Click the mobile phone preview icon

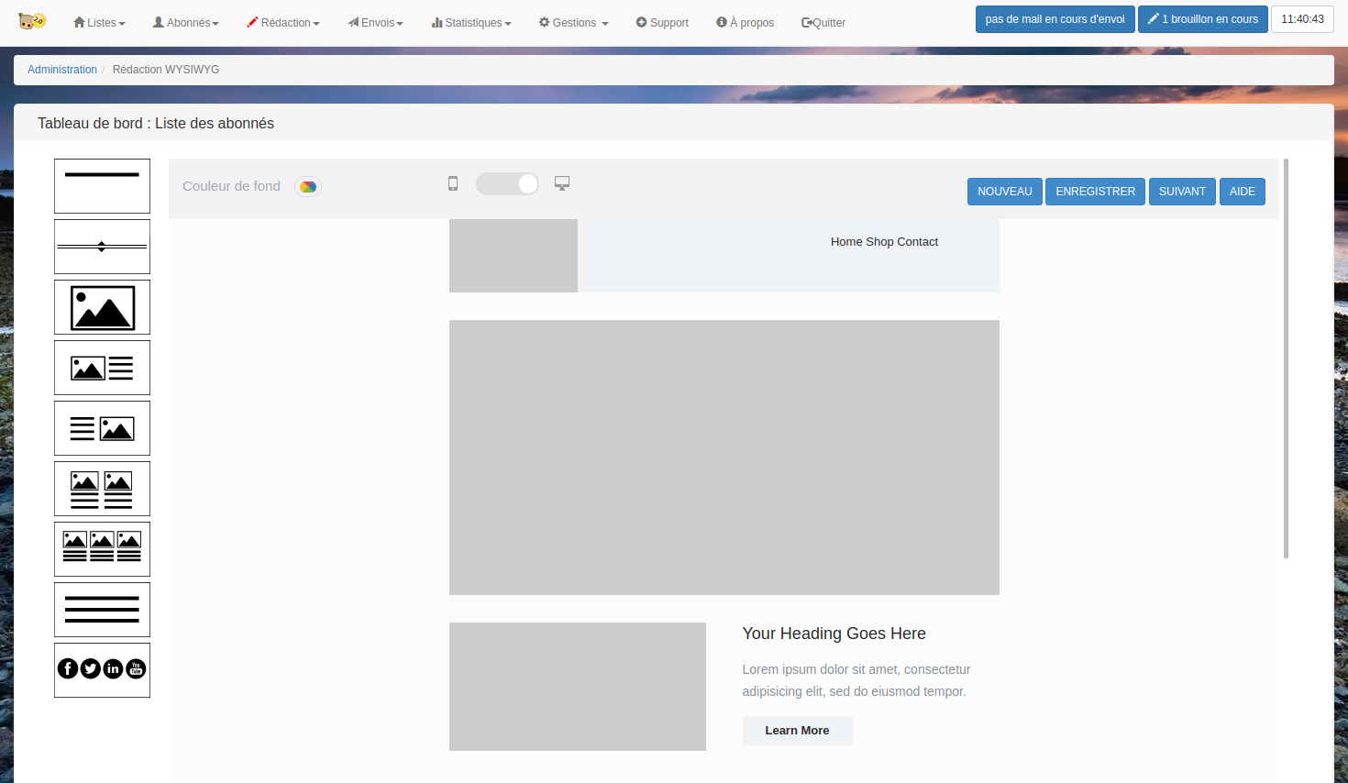(453, 184)
